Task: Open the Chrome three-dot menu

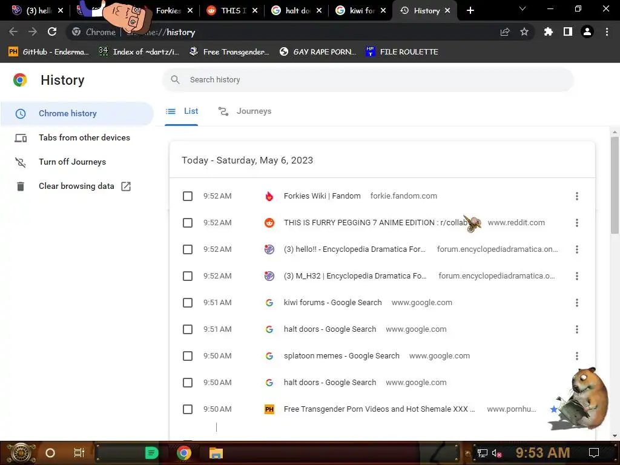Action: 607,31
